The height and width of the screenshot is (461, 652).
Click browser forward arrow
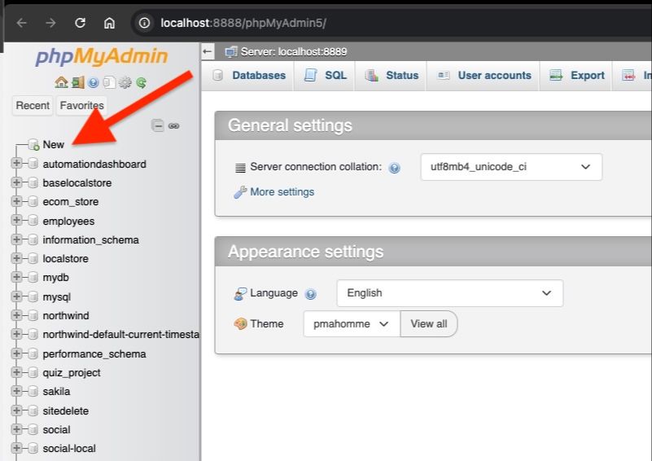[x=50, y=23]
